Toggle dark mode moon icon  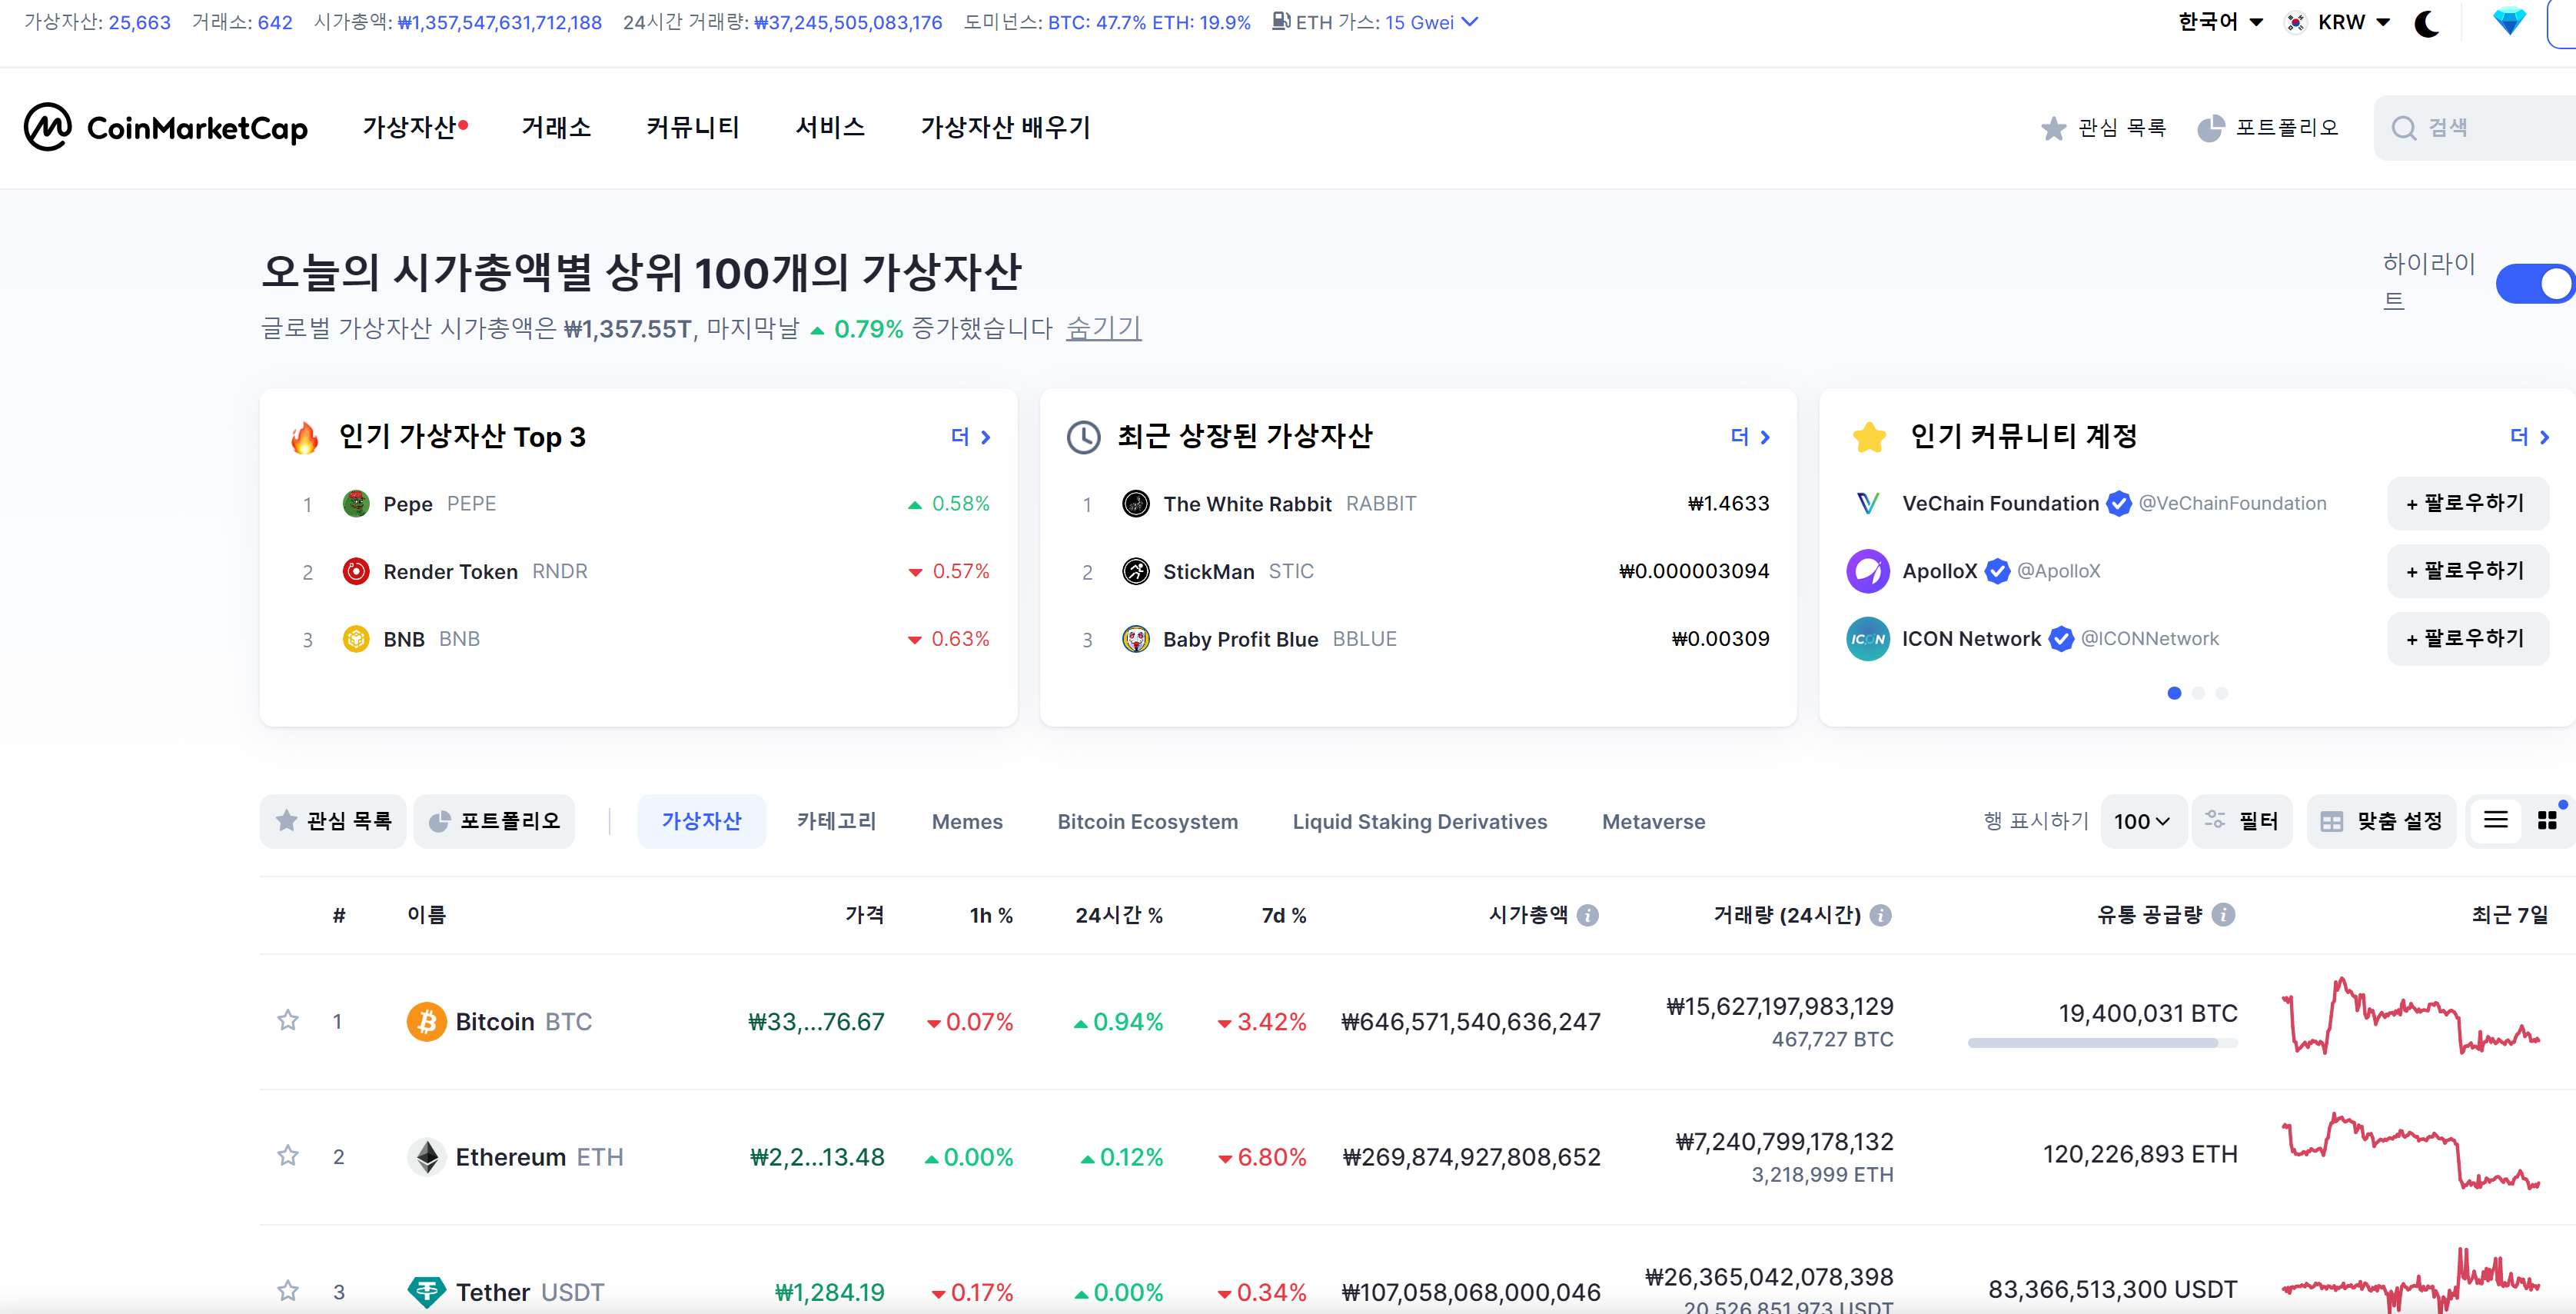[x=2426, y=23]
